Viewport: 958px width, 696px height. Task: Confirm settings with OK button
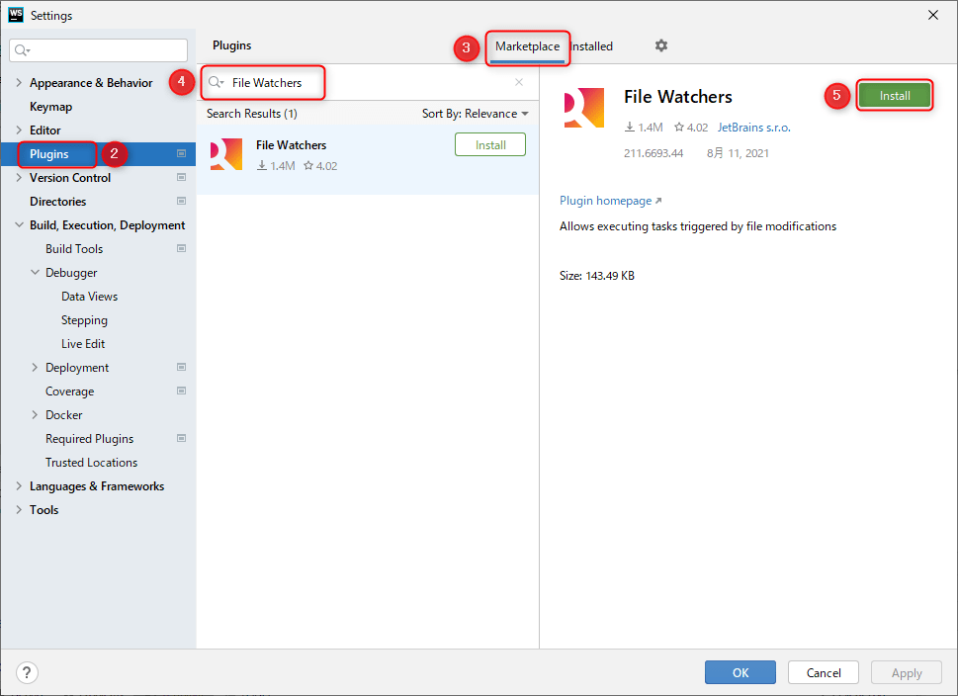[740, 673]
